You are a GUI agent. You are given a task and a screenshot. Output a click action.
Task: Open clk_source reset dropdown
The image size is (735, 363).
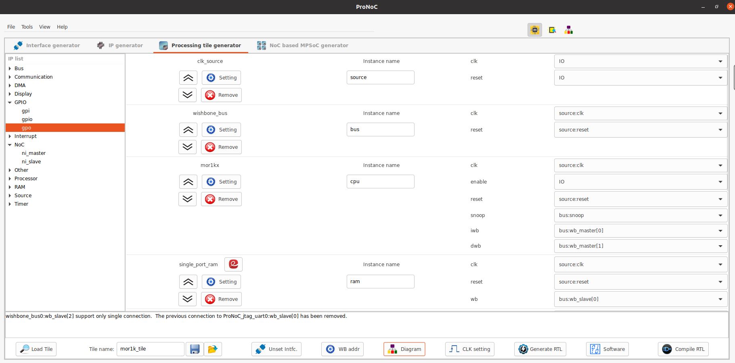pos(641,78)
